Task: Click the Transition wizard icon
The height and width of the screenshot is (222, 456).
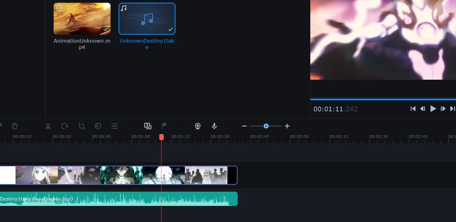Action: 148,126
